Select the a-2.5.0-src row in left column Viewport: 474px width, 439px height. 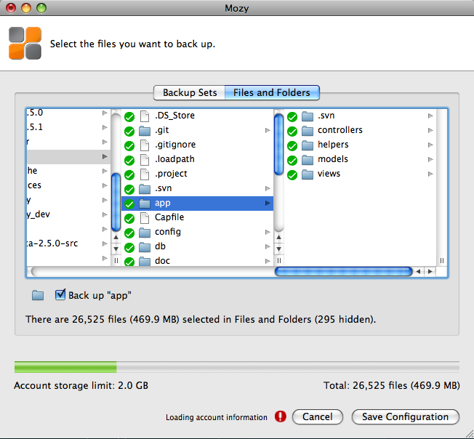click(x=68, y=243)
